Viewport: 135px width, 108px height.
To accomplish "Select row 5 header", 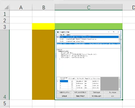I will (x=5, y=103).
